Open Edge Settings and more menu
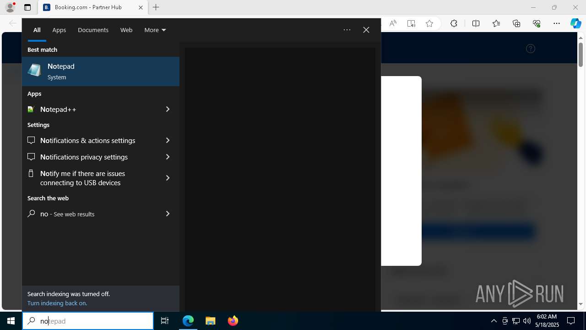The height and width of the screenshot is (330, 586). pos(557,23)
